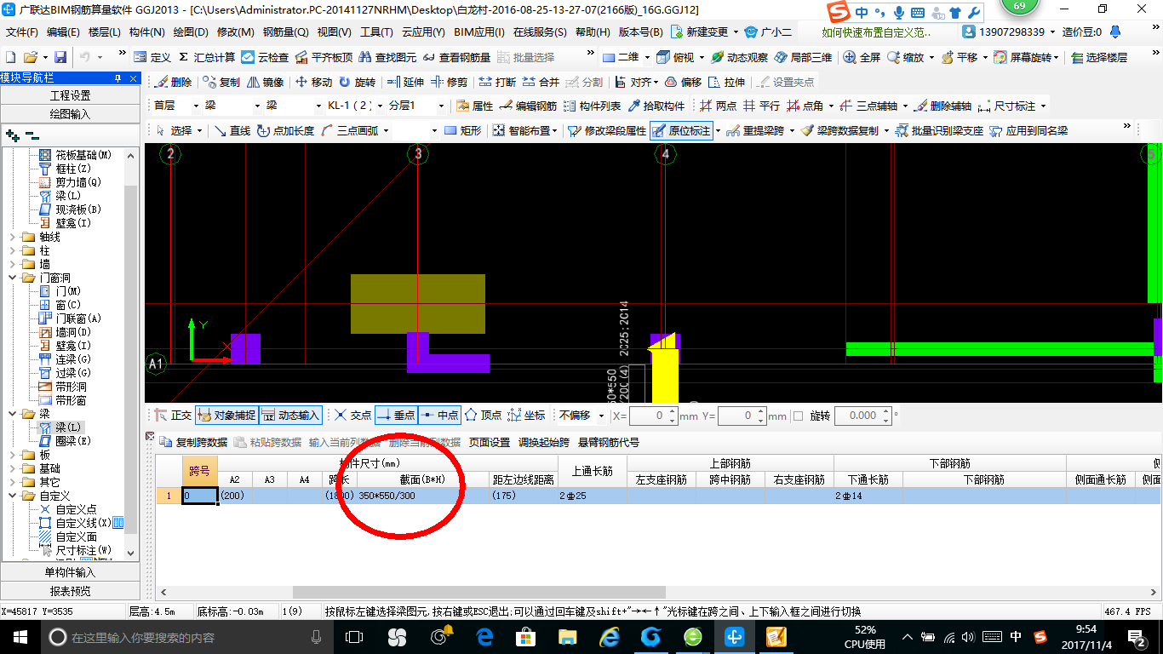Switch to 局部三维 partial 3D view
This screenshot has width=1163, height=654.
tap(803, 57)
